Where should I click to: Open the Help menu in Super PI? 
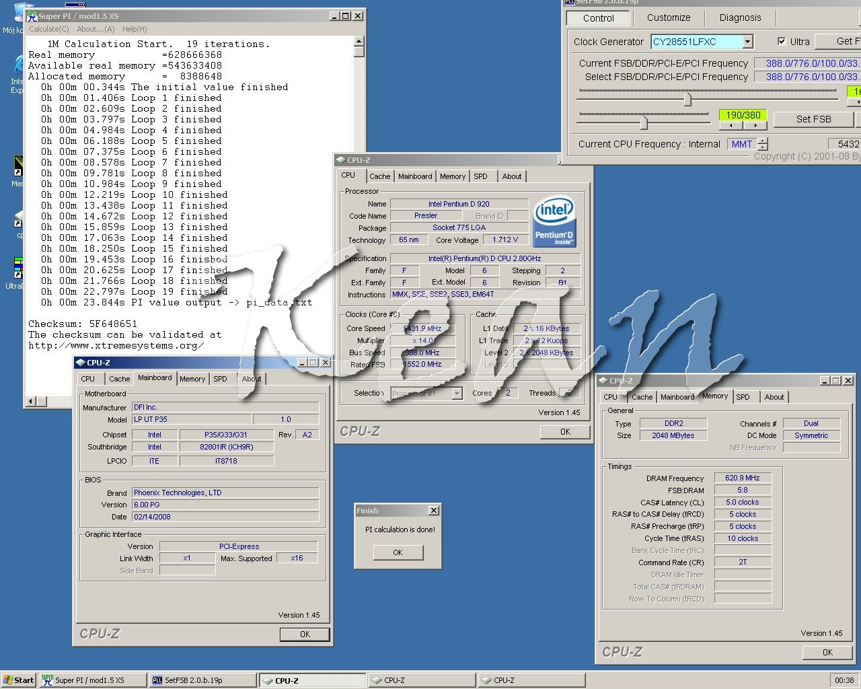pyautogui.click(x=134, y=29)
